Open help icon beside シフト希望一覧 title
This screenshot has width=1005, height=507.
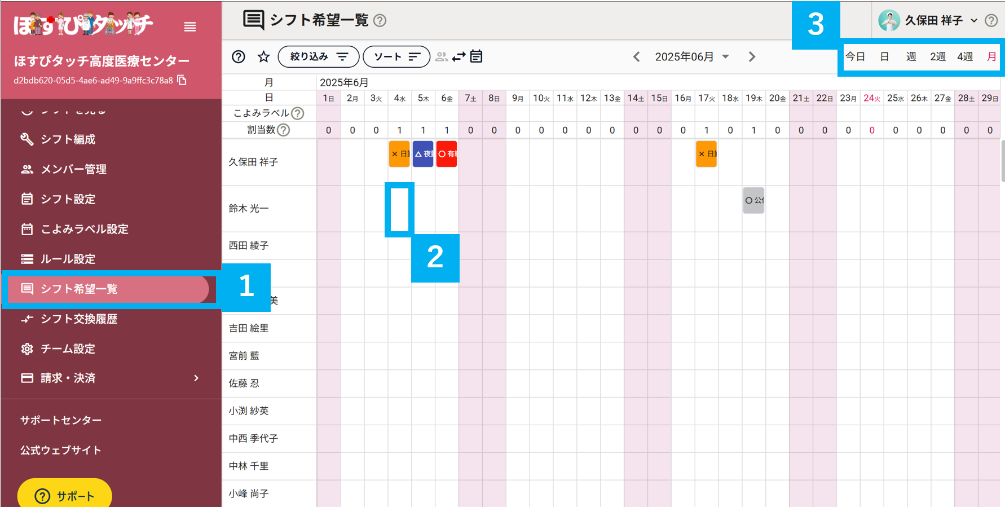(380, 21)
